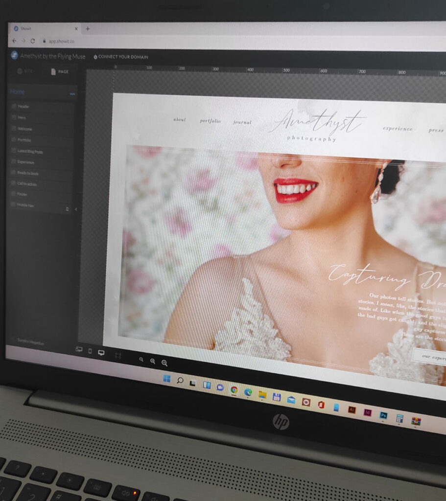Switch to the PAGE tab

click(60, 71)
